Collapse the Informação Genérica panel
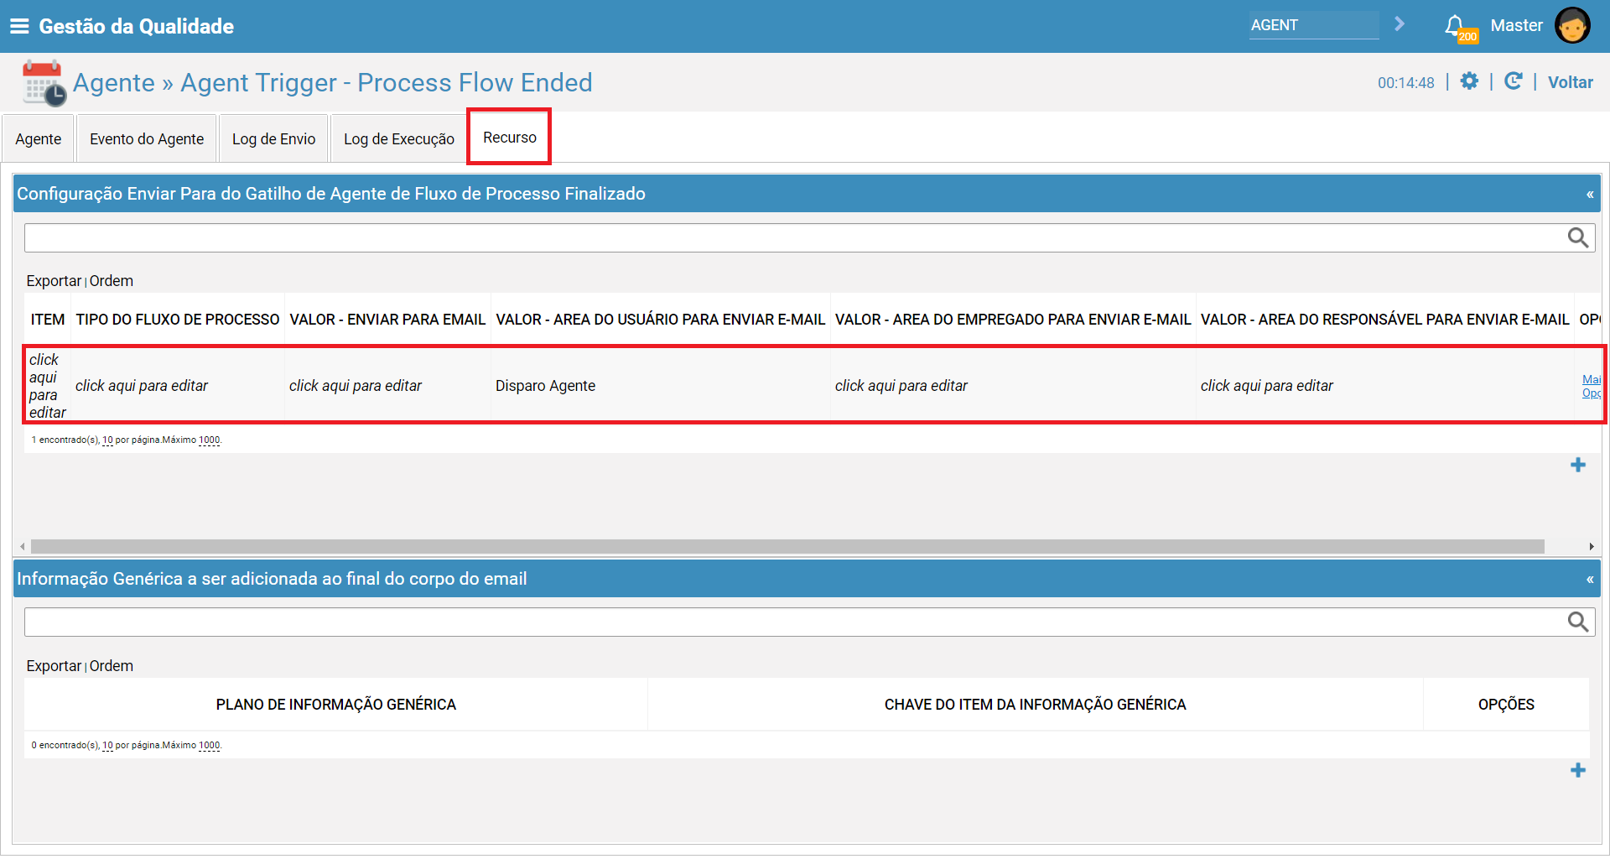 [1589, 580]
